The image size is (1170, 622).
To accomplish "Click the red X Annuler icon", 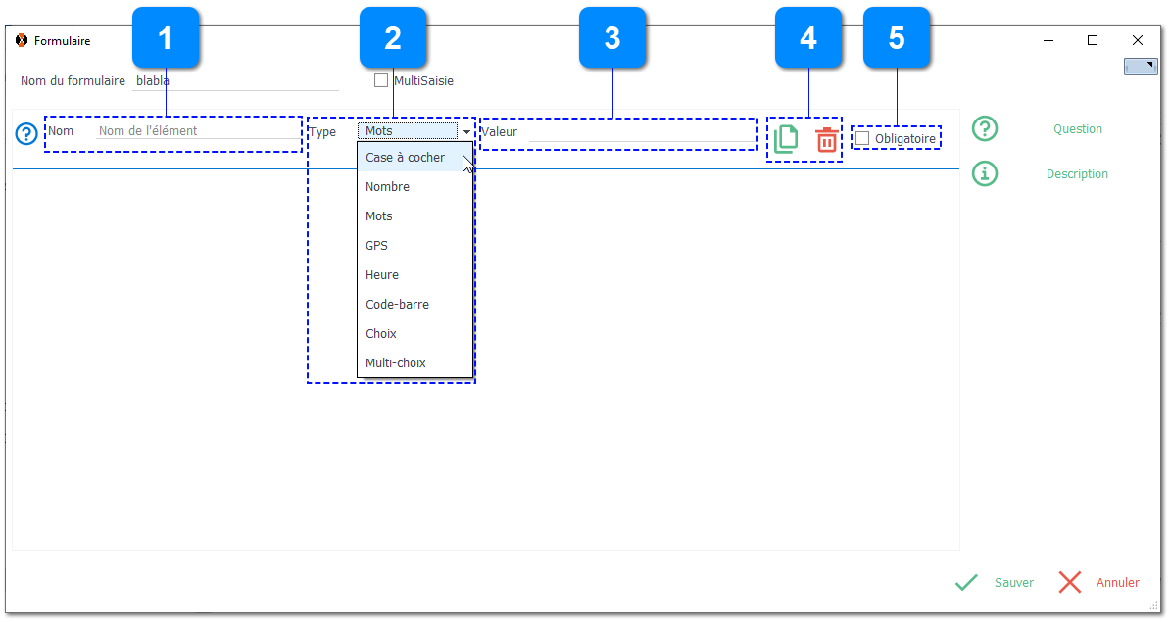I will click(x=1070, y=582).
